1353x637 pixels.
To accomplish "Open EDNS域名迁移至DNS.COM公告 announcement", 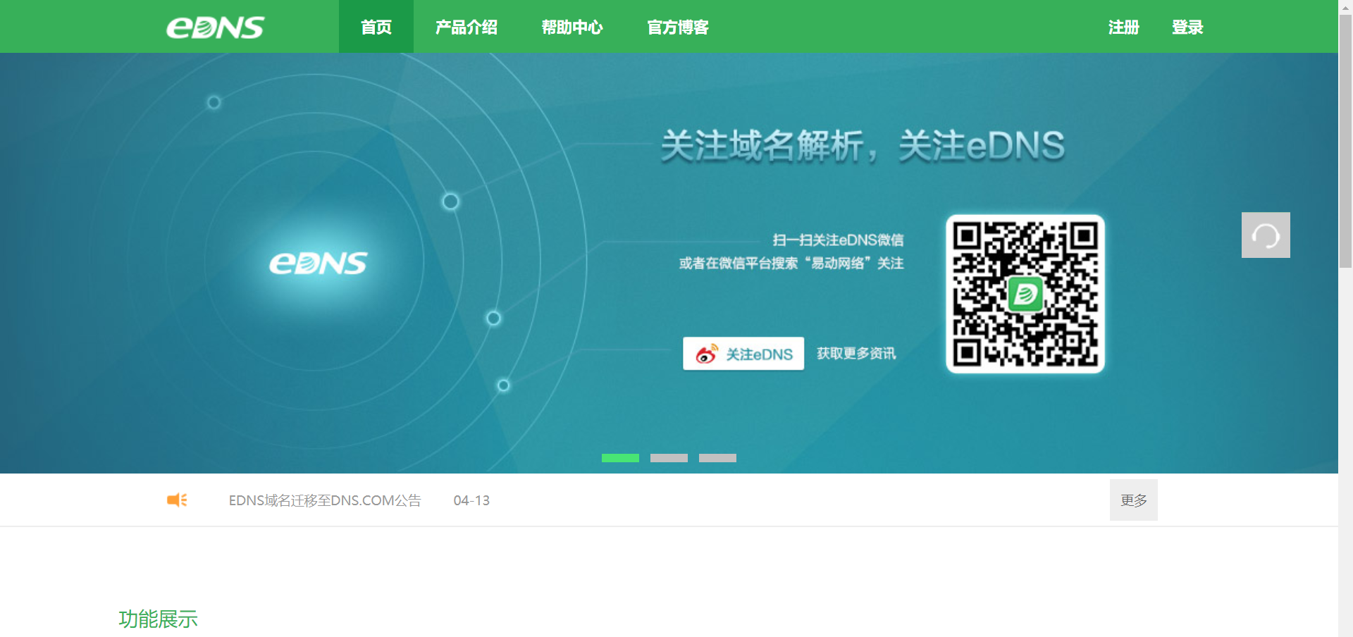I will (x=325, y=500).
